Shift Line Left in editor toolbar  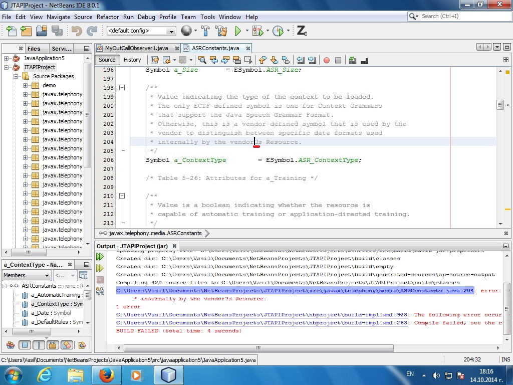(301, 60)
